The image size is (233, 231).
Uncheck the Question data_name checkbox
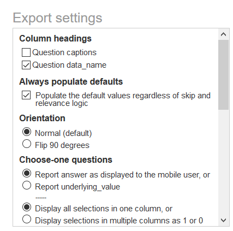coord(26,65)
